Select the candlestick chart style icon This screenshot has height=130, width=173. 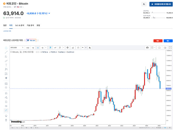pos(50,48)
